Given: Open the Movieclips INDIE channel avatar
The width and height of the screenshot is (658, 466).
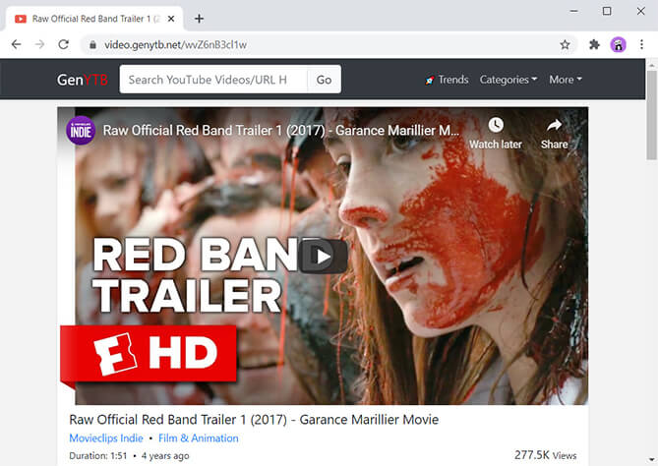Looking at the screenshot, I should pos(81,131).
